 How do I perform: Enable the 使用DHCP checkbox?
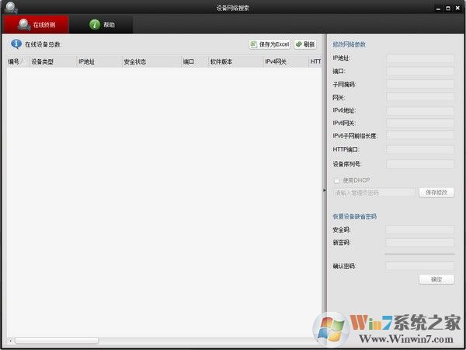click(336, 180)
